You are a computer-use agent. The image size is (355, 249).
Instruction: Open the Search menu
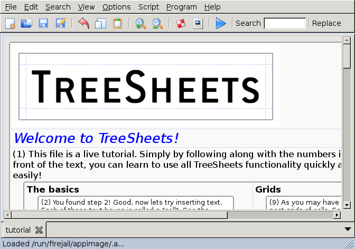pos(58,7)
